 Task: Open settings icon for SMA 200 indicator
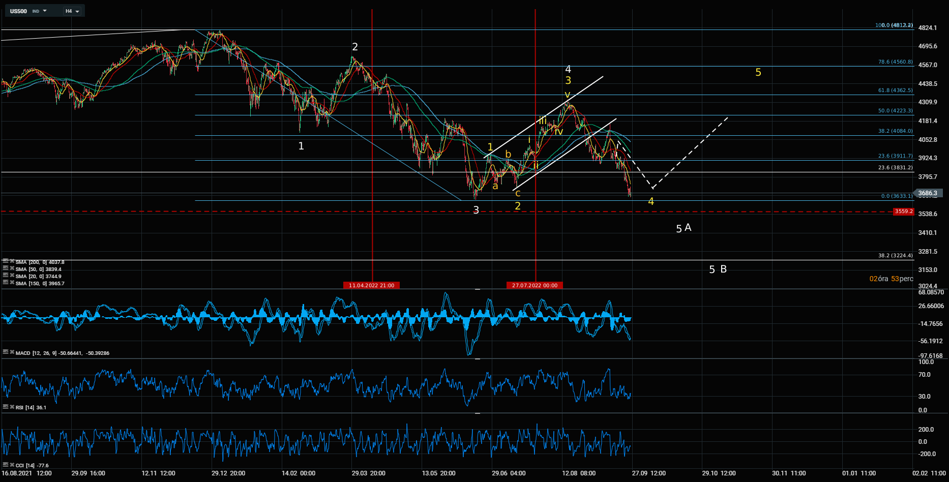coord(6,262)
